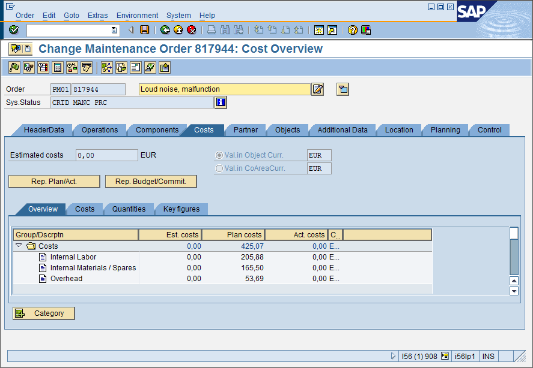The image size is (533, 368).
Task: Select the Internal Labor row
Action: point(223,257)
